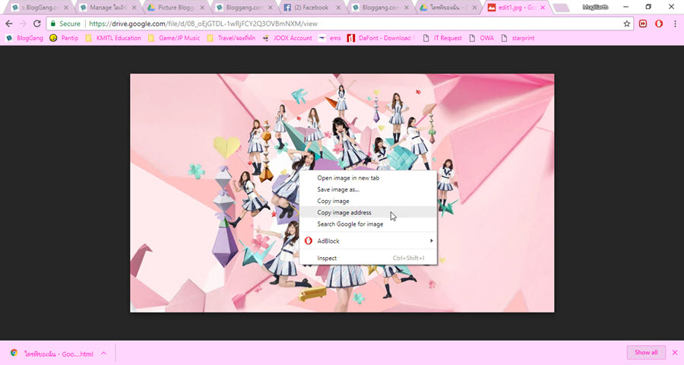Open KMITL Education bookmark folder
Viewport: 684px width, 365px height.
113,38
